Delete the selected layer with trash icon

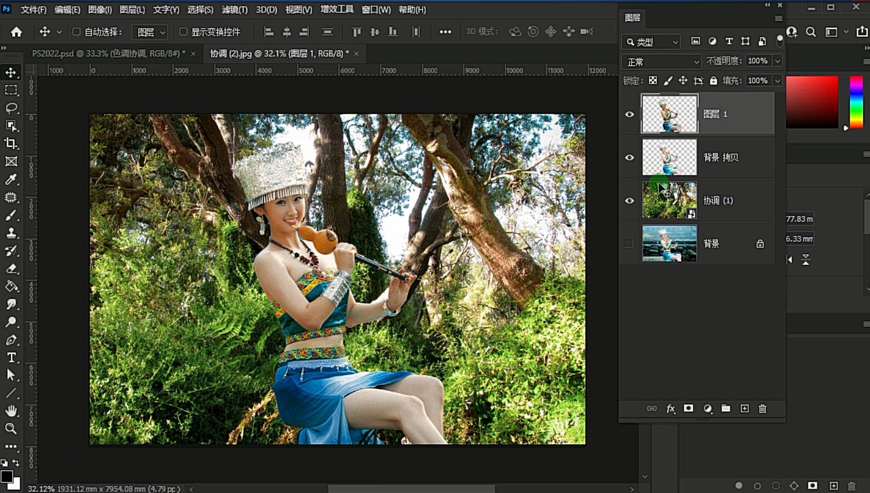pyautogui.click(x=763, y=409)
